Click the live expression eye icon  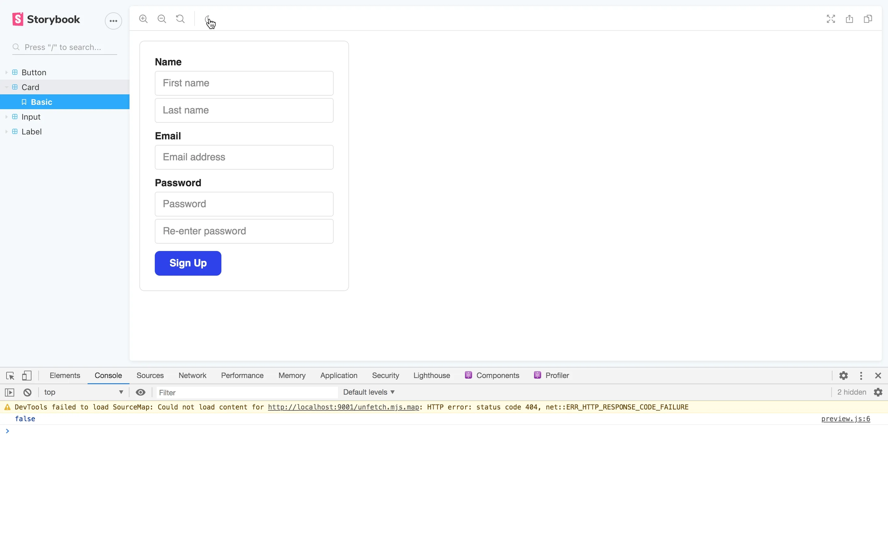[x=141, y=393]
